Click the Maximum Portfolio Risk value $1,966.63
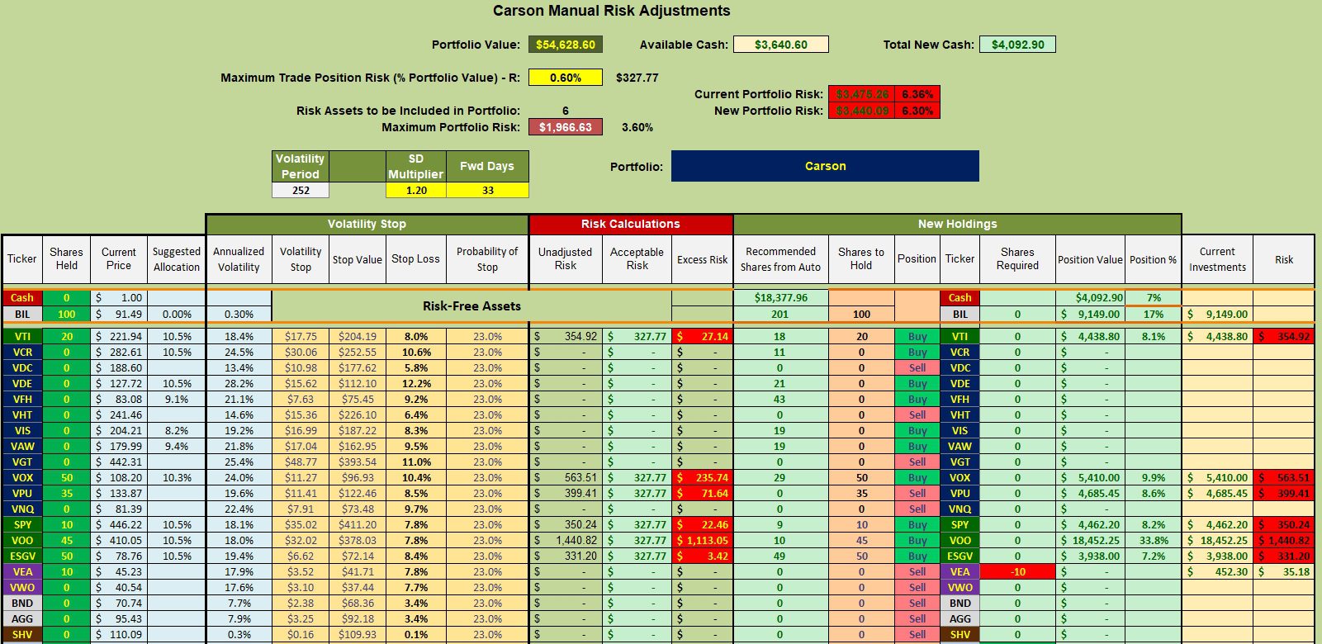Image resolution: width=1322 pixels, height=644 pixels. tap(566, 127)
